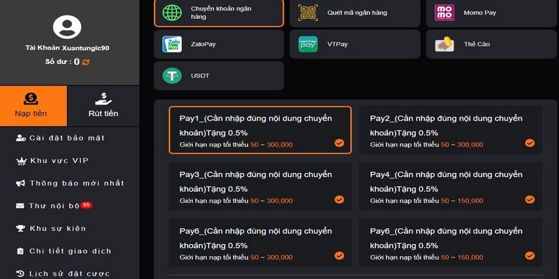Switch to the Nạp tiền tab
This screenshot has width=559, height=279.
coord(33,105)
